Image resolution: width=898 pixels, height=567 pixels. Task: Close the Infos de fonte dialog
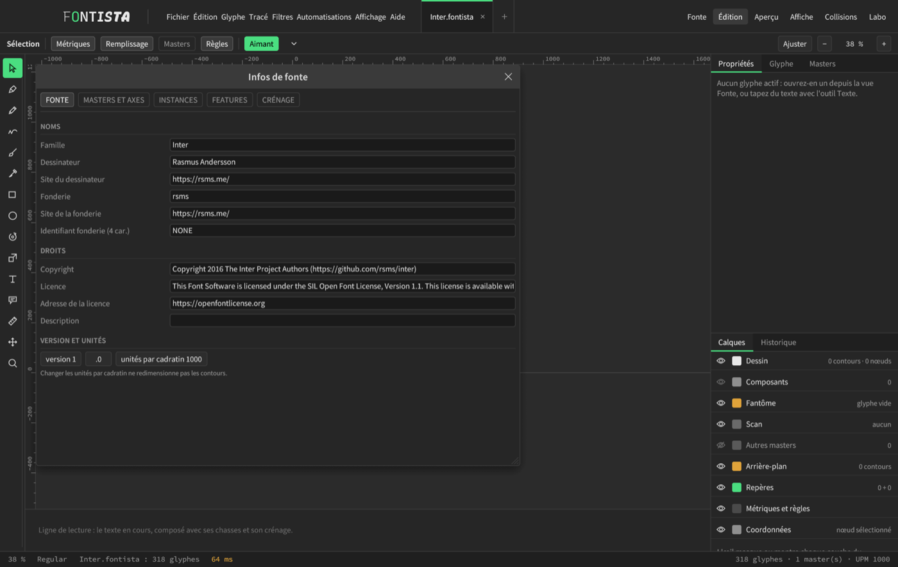pyautogui.click(x=508, y=77)
